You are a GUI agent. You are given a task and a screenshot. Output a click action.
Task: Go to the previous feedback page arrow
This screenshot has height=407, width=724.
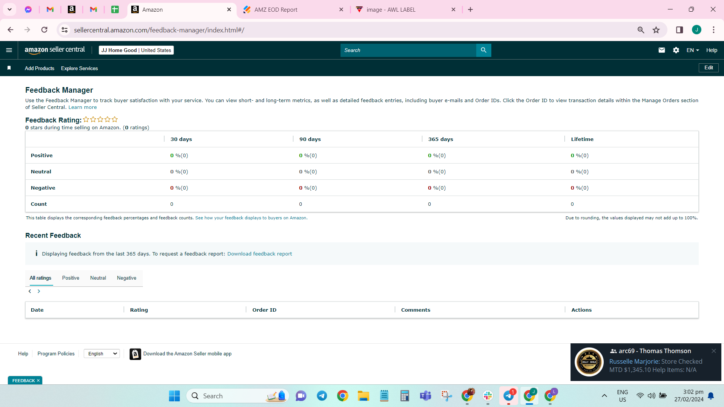pyautogui.click(x=30, y=291)
